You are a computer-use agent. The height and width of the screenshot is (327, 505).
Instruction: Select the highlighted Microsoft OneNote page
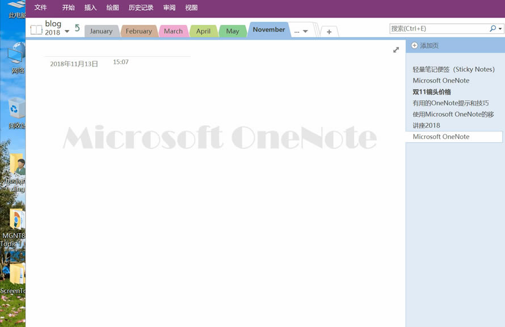click(x=454, y=137)
